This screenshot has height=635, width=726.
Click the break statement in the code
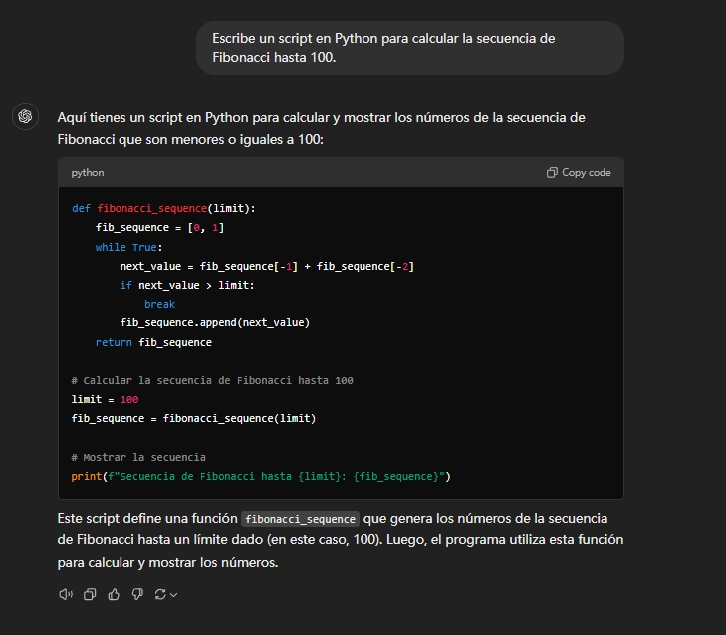159,304
